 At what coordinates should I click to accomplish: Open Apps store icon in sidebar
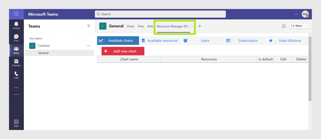pos(16,123)
